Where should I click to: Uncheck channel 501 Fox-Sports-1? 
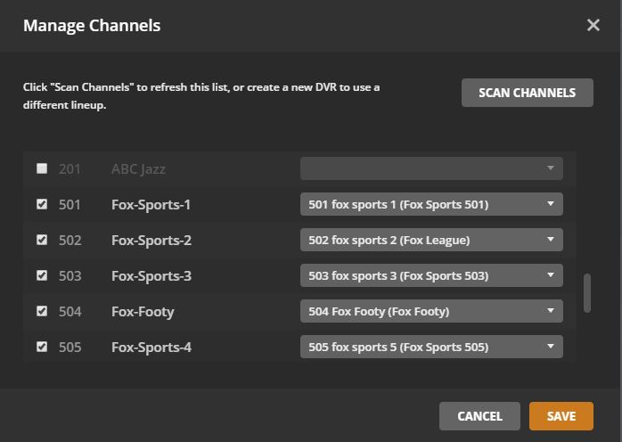click(x=42, y=204)
